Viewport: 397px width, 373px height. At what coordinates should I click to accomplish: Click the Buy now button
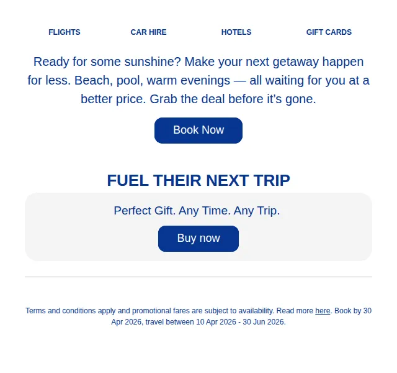[198, 239]
